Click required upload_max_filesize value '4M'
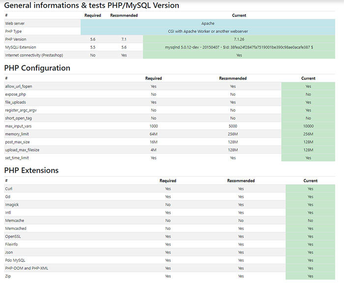 coord(153,150)
